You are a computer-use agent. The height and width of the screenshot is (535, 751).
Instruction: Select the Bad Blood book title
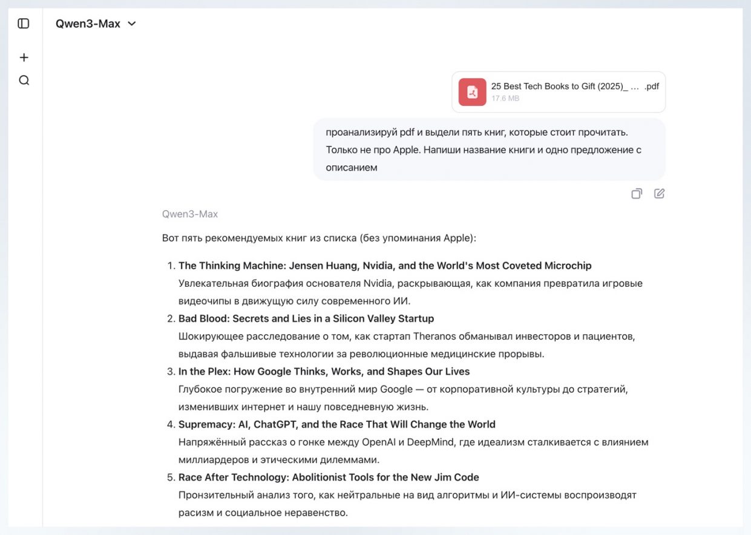pos(306,318)
